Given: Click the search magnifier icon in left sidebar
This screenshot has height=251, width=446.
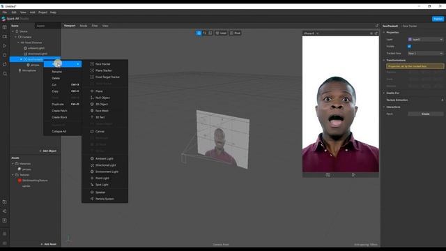Looking at the screenshot, I should pos(5,74).
